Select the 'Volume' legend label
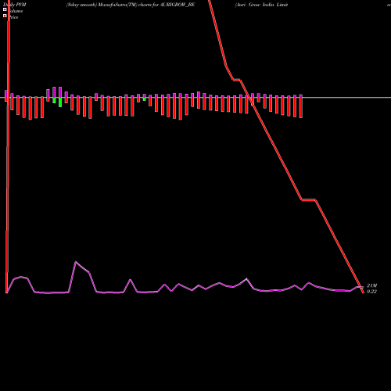Image resolution: width=391 pixels, height=391 pixels. point(16,11)
